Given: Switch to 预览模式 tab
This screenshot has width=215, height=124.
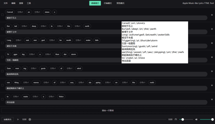Looking at the screenshot, I should coord(120,3).
